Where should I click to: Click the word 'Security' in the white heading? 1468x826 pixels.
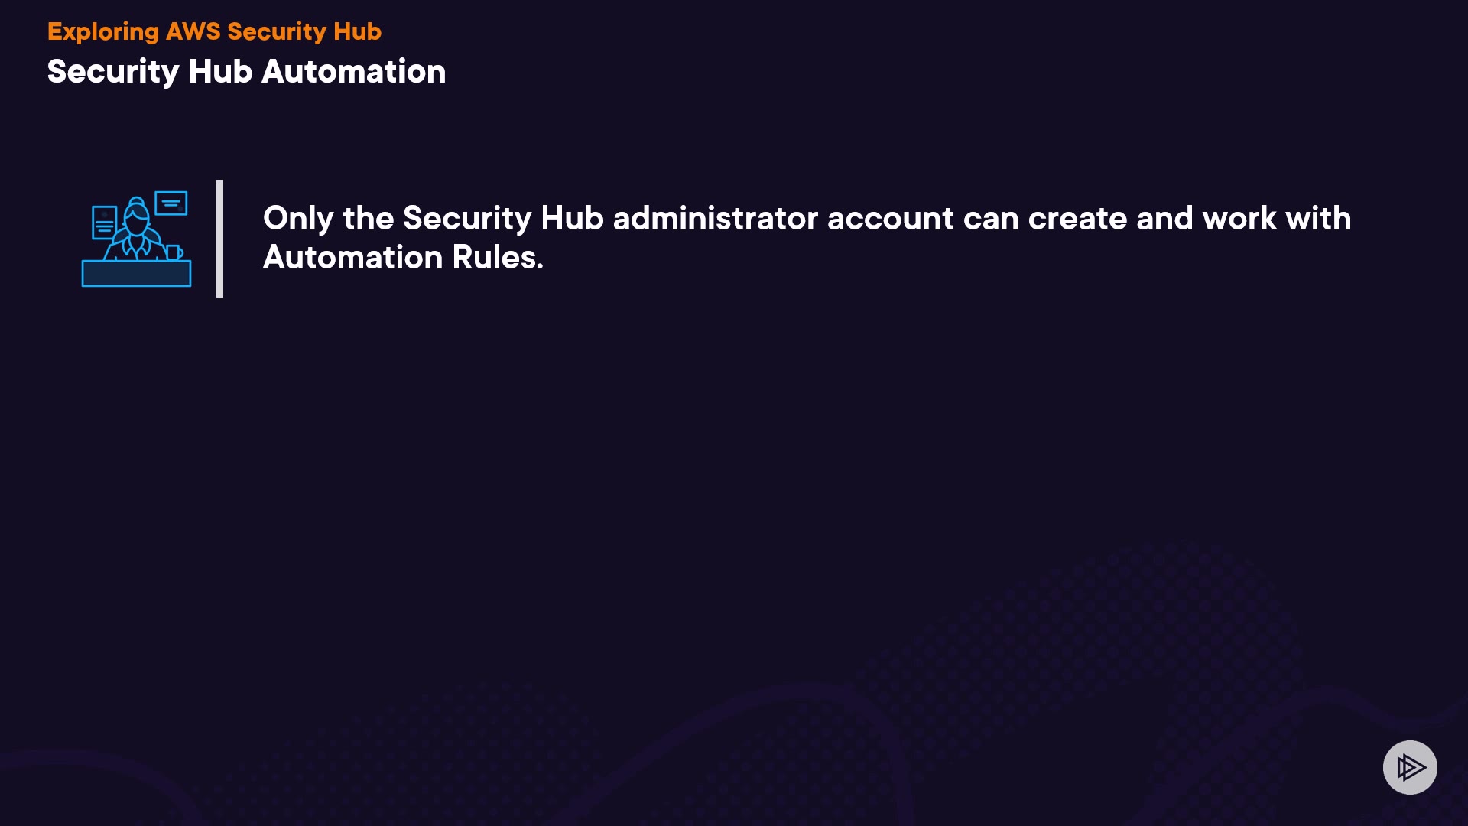click(113, 71)
